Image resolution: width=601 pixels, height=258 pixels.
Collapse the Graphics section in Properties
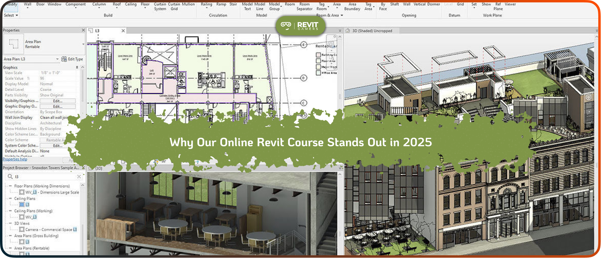click(x=77, y=67)
